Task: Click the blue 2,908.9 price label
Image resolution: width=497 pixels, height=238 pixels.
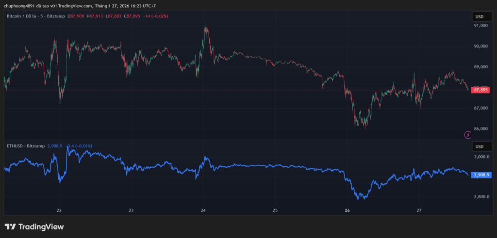Action: [x=481, y=175]
